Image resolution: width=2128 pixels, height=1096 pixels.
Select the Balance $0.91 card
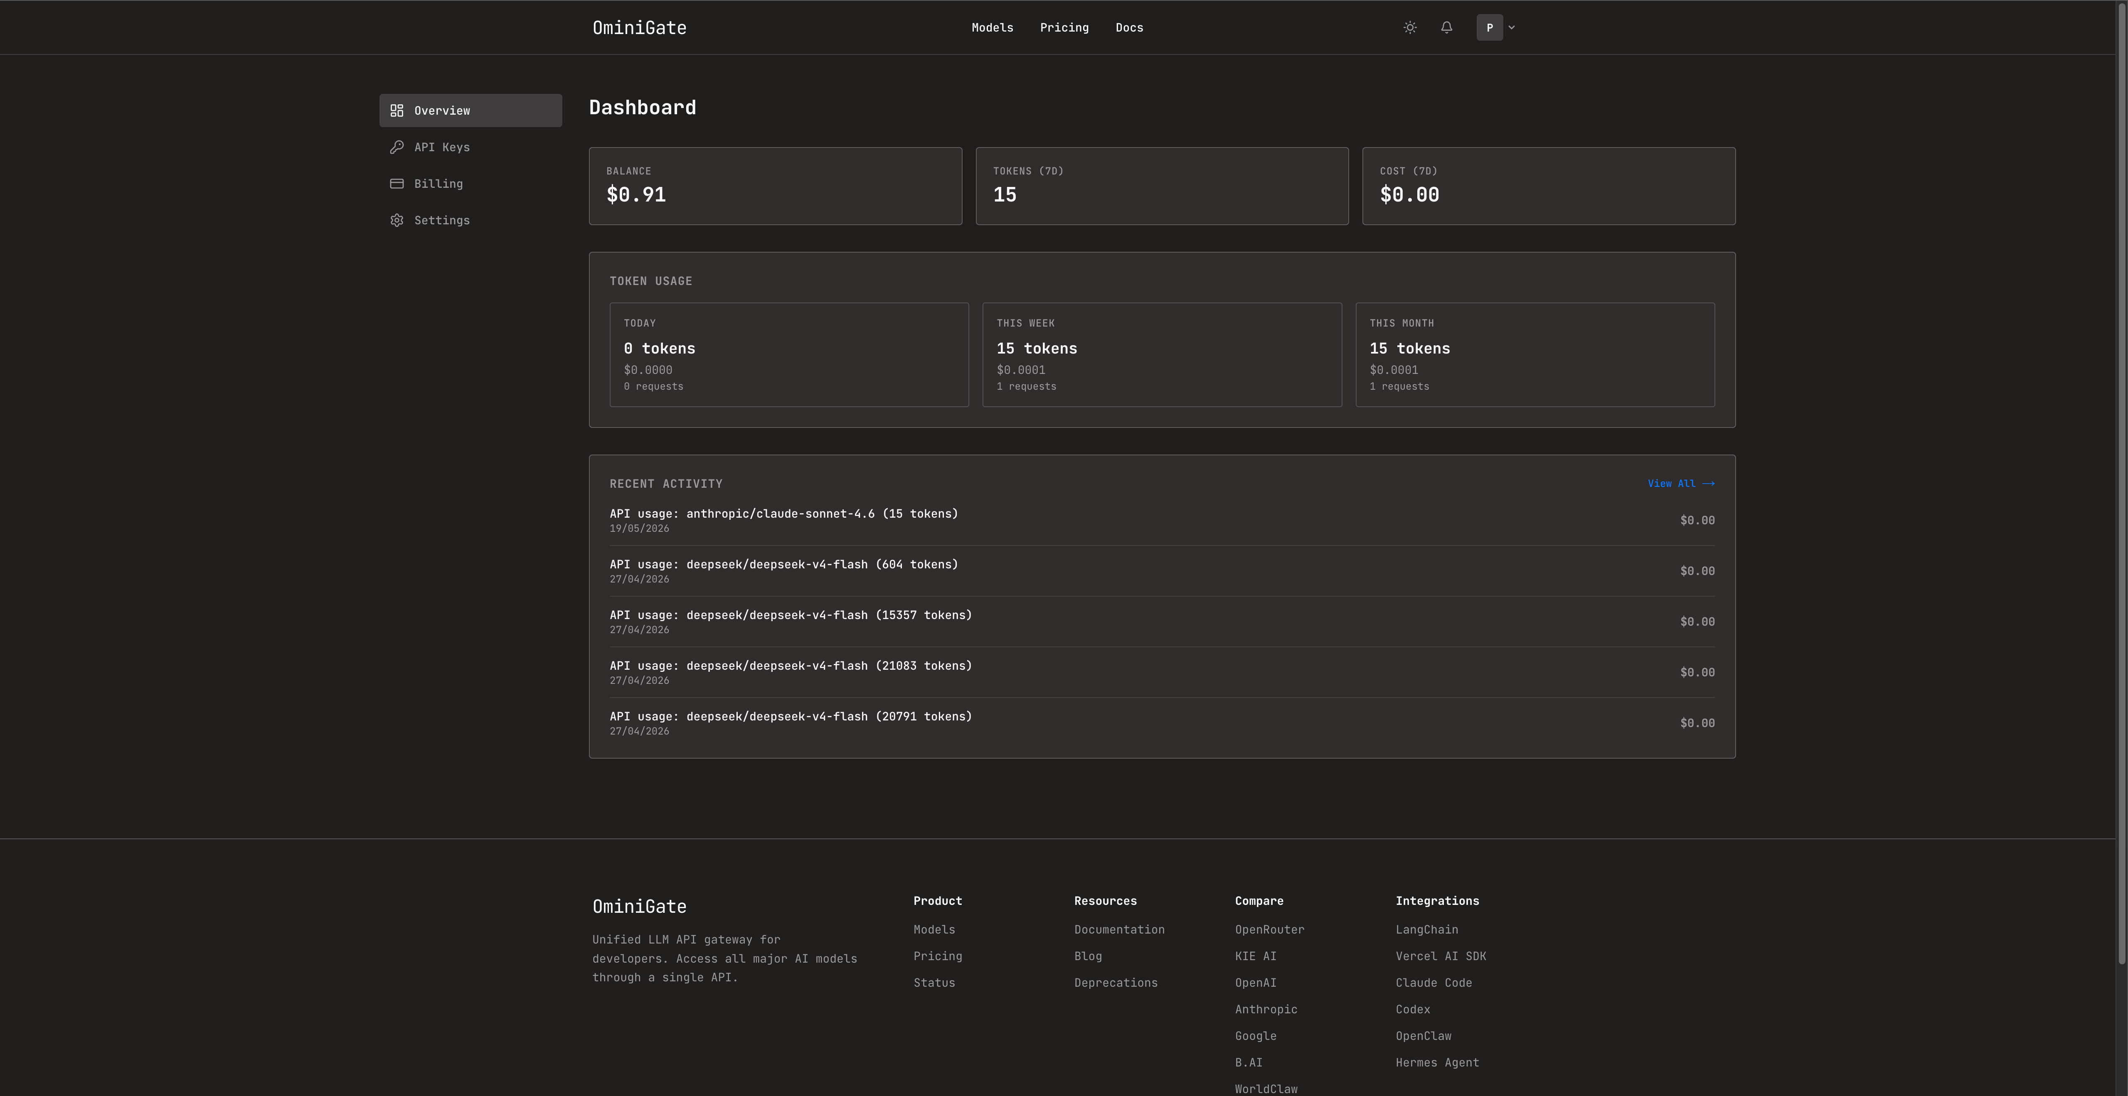pos(775,186)
